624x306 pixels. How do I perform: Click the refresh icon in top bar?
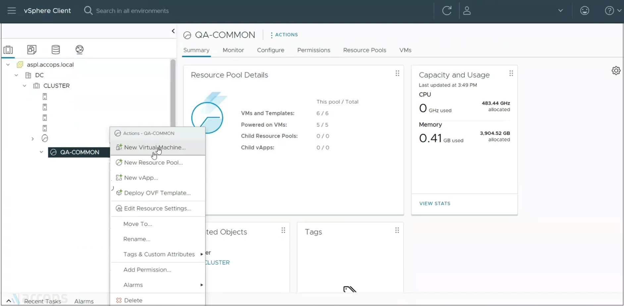click(447, 11)
